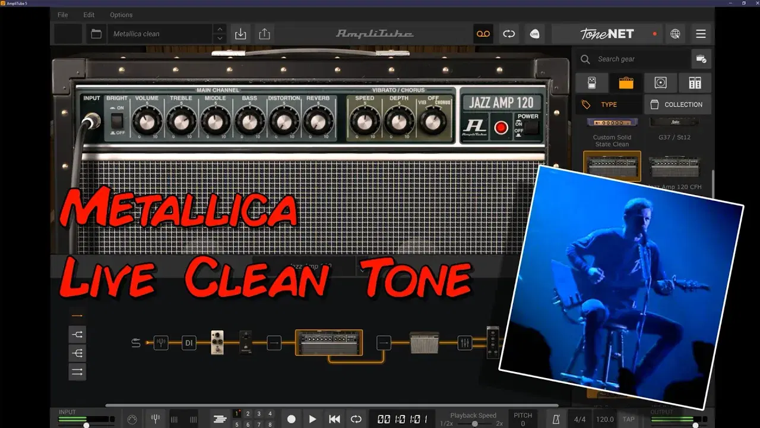Image resolution: width=760 pixels, height=428 pixels.
Task: Select recorder track 1
Action: point(236,414)
